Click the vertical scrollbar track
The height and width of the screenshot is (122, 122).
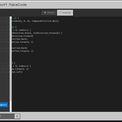click(11, 64)
